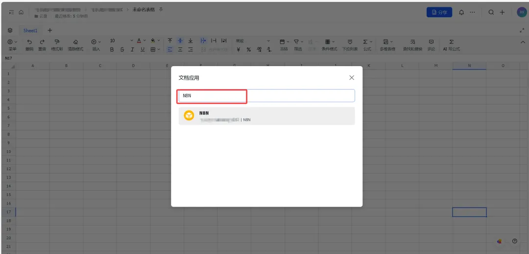Open number format 常规 dropdown

pyautogui.click(x=253, y=41)
